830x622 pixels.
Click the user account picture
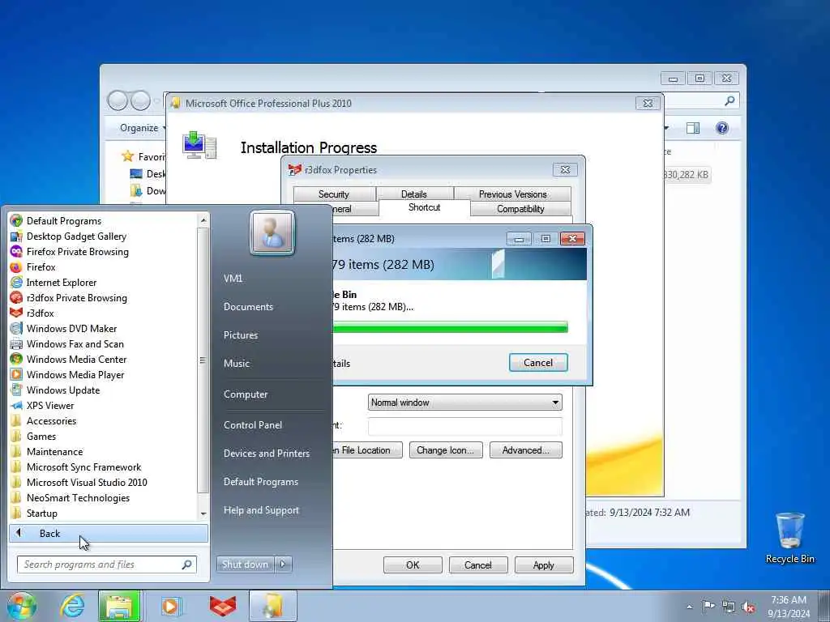(x=272, y=232)
